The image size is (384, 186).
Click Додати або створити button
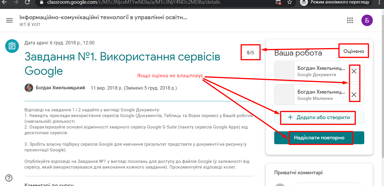point(319,117)
